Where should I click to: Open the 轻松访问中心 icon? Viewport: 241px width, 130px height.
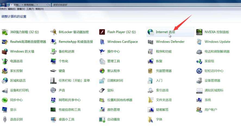(x=199, y=71)
